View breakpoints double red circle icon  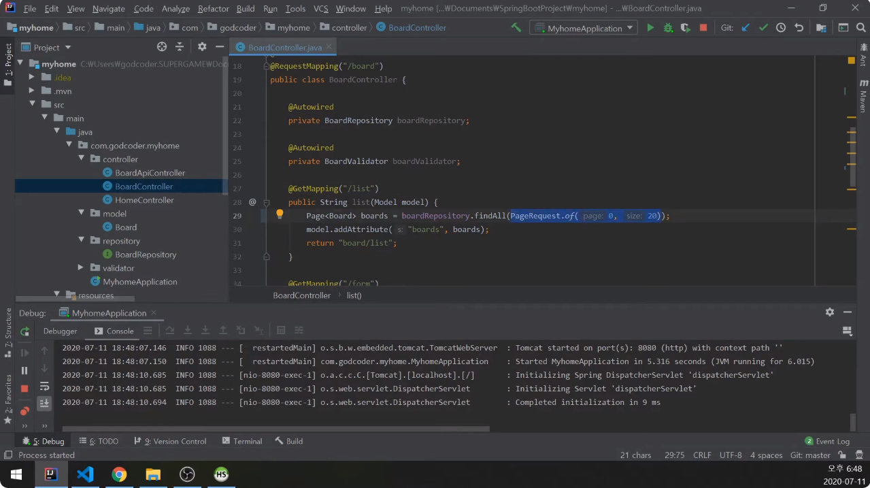coord(24,410)
